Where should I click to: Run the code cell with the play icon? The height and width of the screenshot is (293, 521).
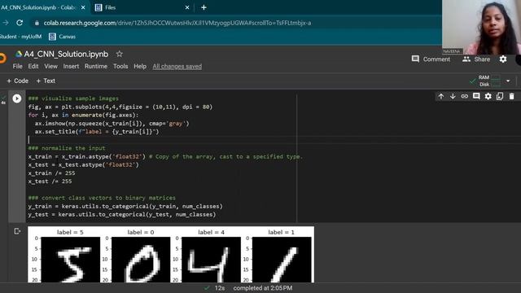click(x=17, y=98)
